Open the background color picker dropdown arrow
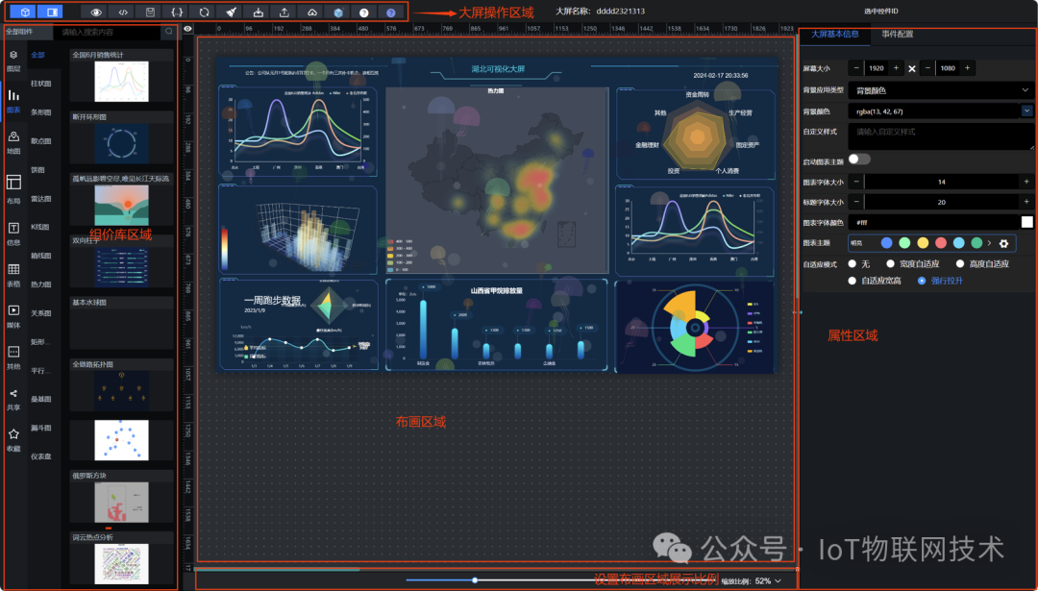1038x591 pixels. pos(1026,111)
